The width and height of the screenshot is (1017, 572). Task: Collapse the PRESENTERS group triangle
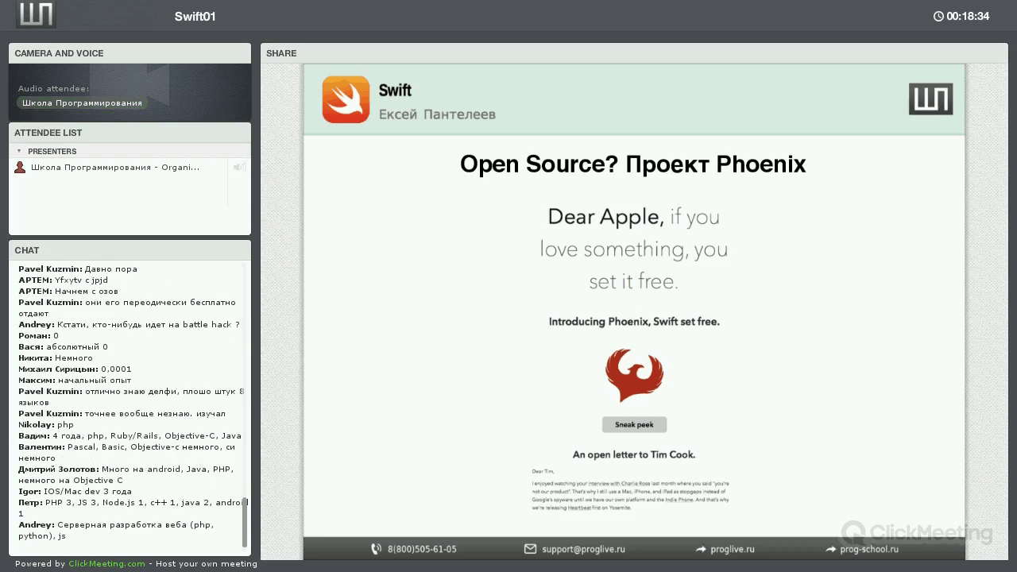pos(19,151)
